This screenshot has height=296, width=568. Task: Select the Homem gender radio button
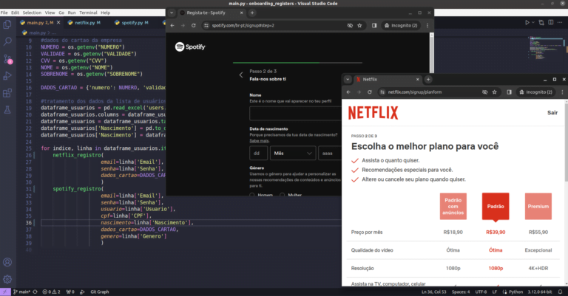252,195
